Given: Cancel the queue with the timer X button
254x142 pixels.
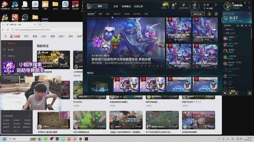Looking at the screenshot, I should pyautogui.click(x=250, y=14).
